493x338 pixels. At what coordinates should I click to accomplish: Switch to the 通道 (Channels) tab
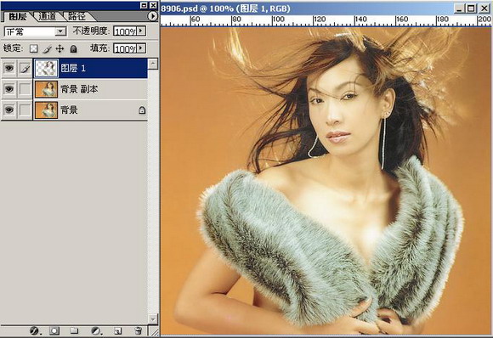click(x=48, y=16)
